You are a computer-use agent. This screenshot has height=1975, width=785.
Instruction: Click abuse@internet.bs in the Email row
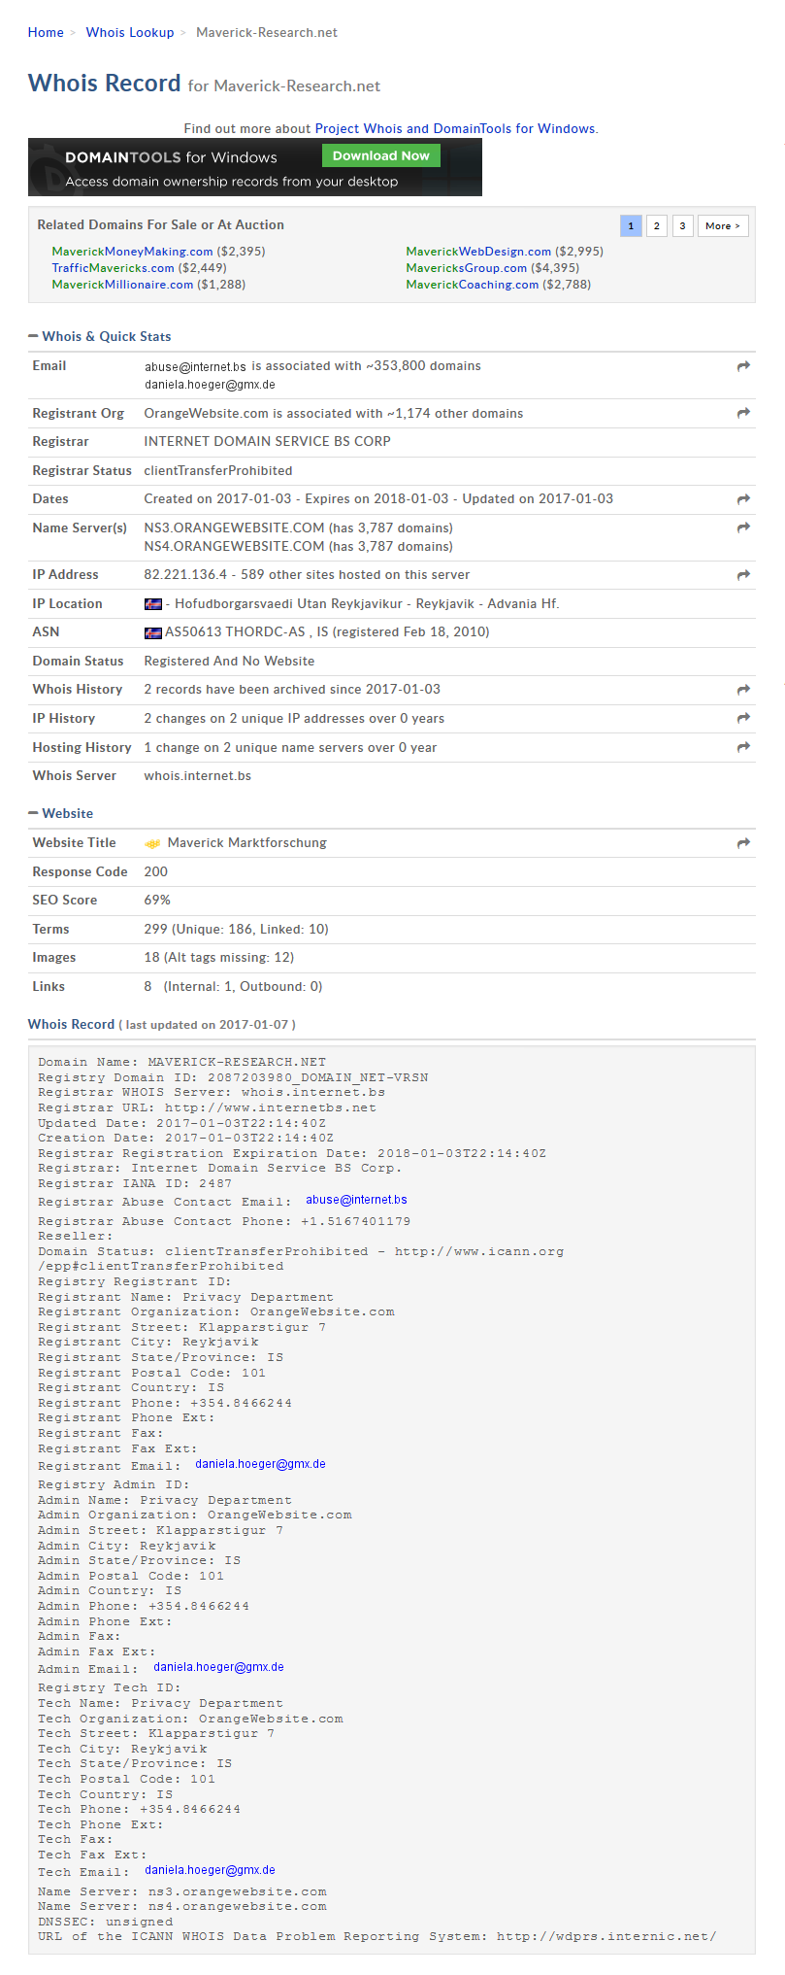click(195, 367)
